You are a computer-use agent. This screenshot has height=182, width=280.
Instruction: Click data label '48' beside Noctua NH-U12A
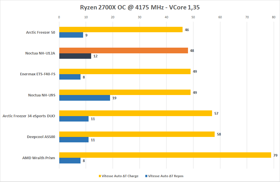coord(192,51)
